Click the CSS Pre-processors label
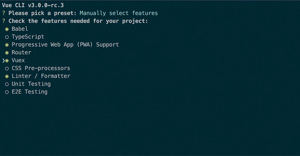300x156 pixels. click(41, 68)
